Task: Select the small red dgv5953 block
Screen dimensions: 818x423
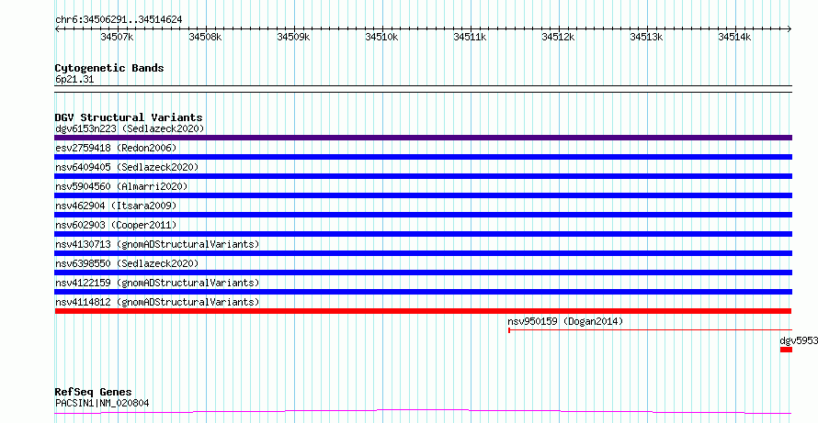Action: coord(786,350)
